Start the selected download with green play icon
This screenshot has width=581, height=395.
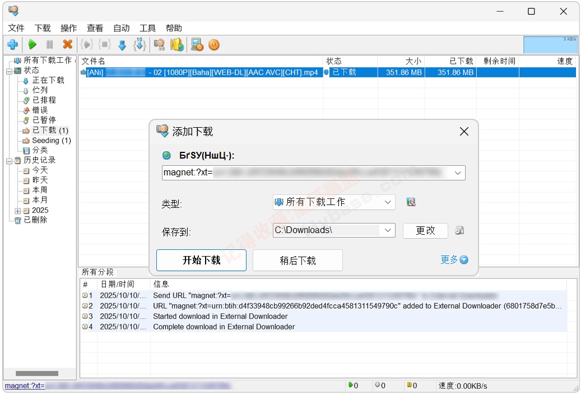(x=32, y=45)
